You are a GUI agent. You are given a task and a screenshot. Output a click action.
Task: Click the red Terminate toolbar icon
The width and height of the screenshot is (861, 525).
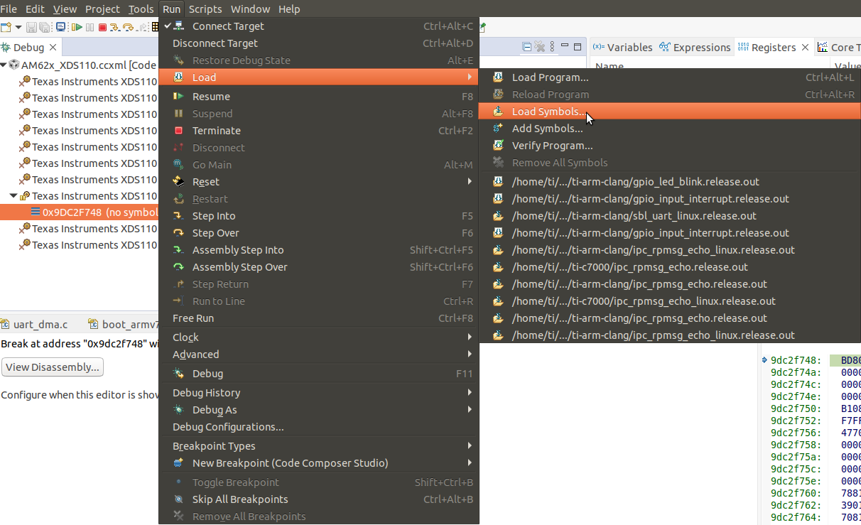point(102,28)
